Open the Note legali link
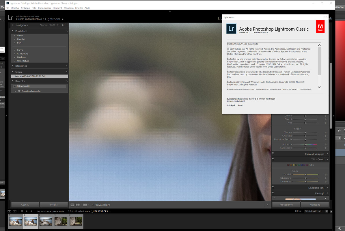345x231 pixels. pyautogui.click(x=231, y=105)
